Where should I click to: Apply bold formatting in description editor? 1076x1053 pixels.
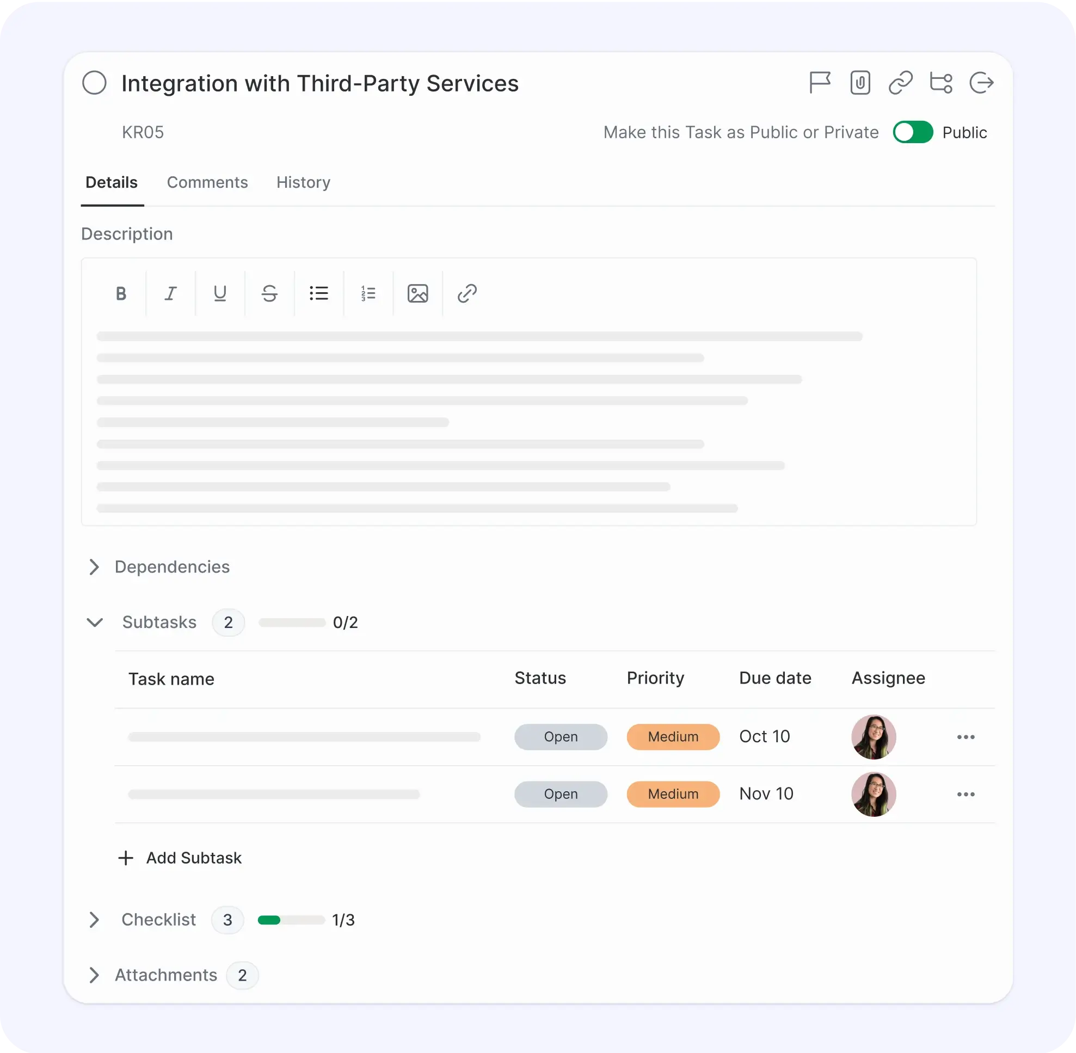[x=121, y=293]
